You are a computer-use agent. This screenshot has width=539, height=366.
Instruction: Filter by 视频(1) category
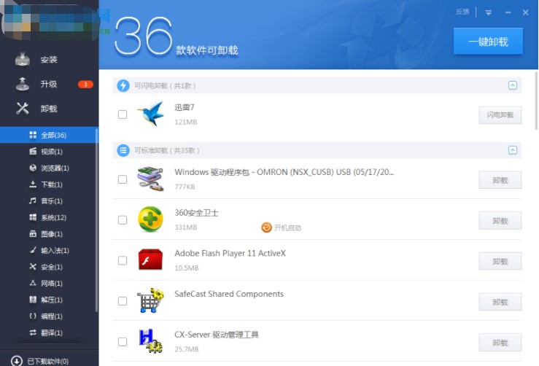coord(48,152)
